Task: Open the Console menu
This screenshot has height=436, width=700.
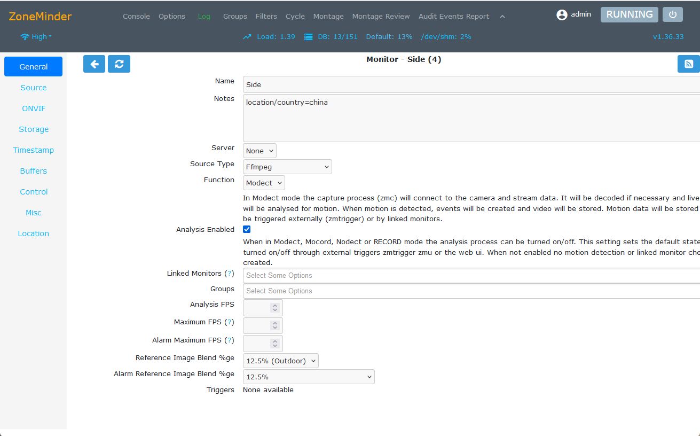Action: click(136, 17)
